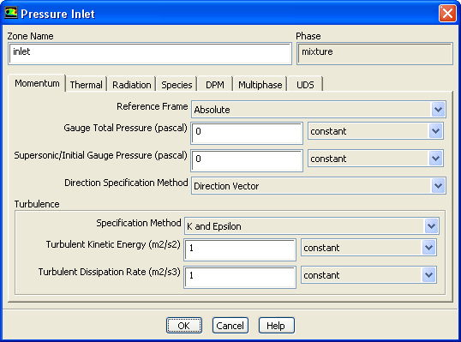Viewport: 461px width, 342px height.
Task: Click the Turbulent Kinetic Energy value field
Action: pos(240,249)
